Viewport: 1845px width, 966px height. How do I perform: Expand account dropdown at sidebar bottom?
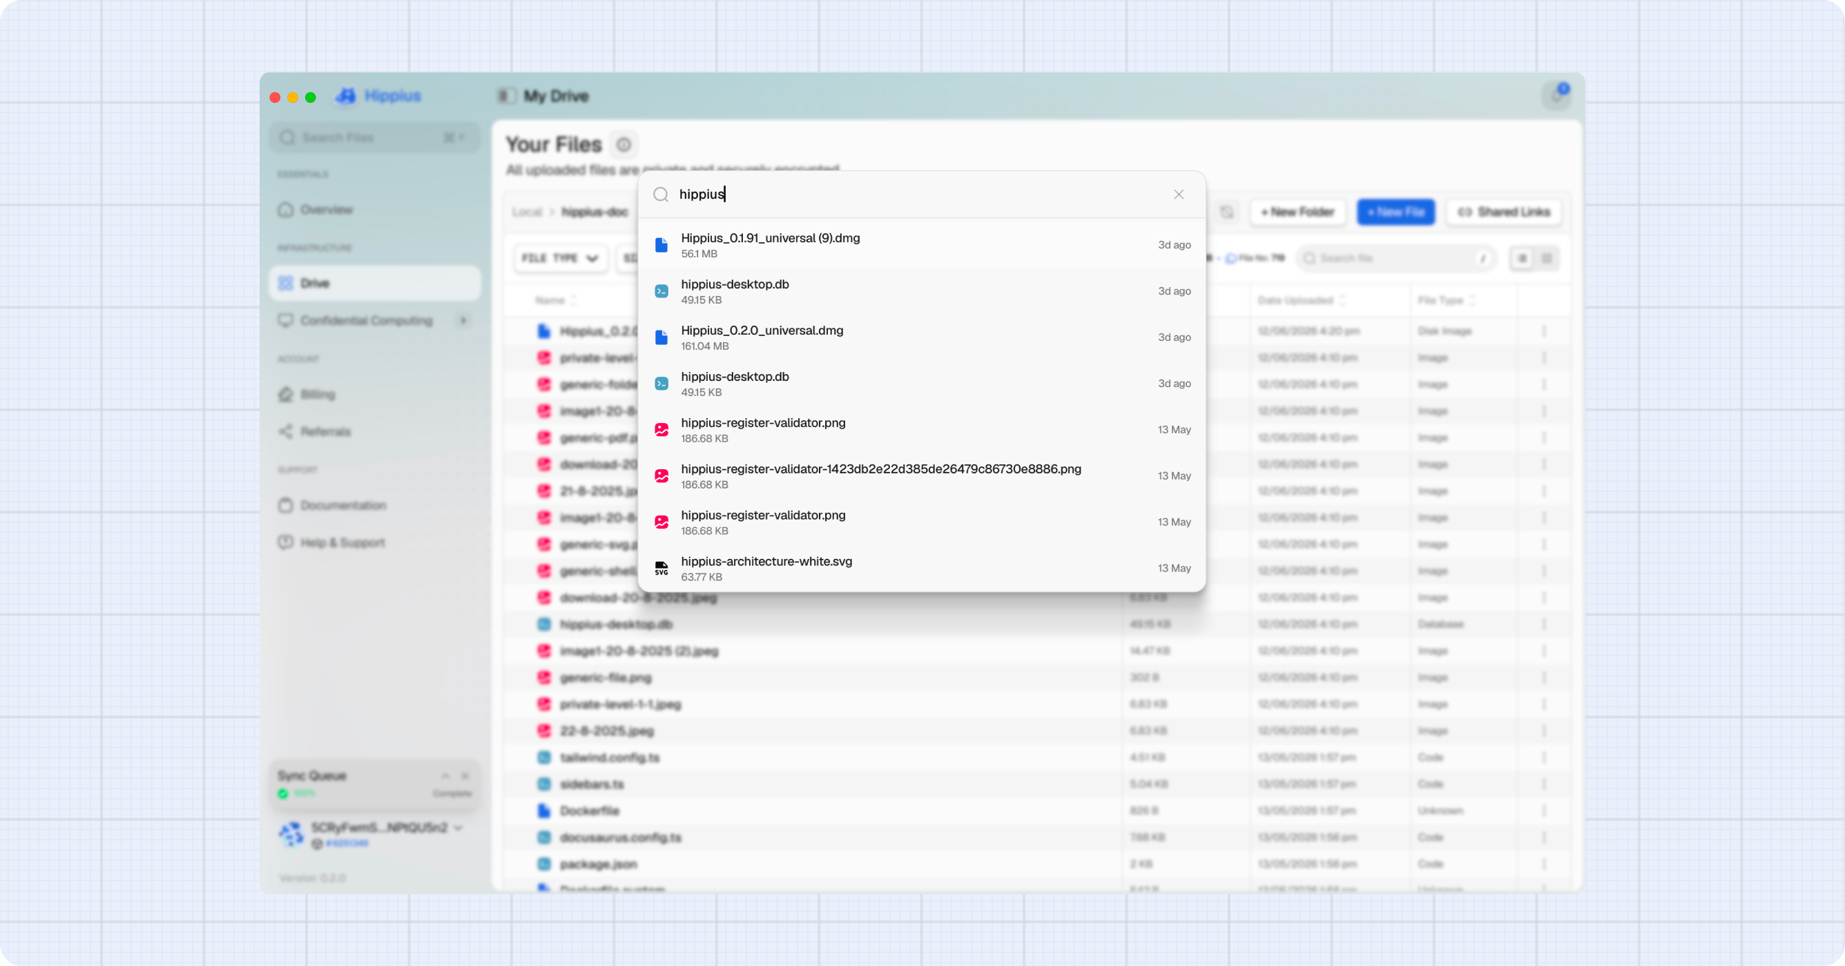pos(458,828)
